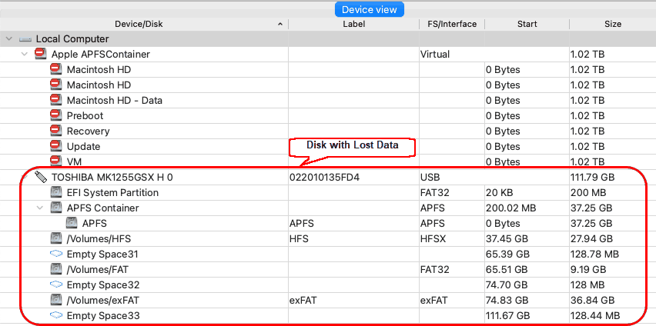Image resolution: width=656 pixels, height=326 pixels.
Task: Select the APFS Container row
Action: coord(328,208)
